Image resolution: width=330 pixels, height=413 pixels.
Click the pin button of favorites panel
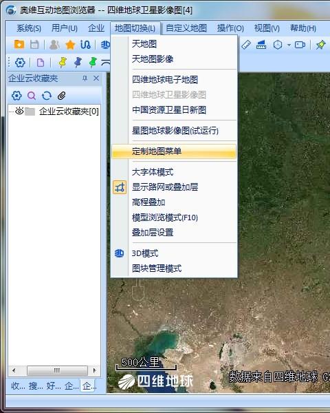[85, 78]
